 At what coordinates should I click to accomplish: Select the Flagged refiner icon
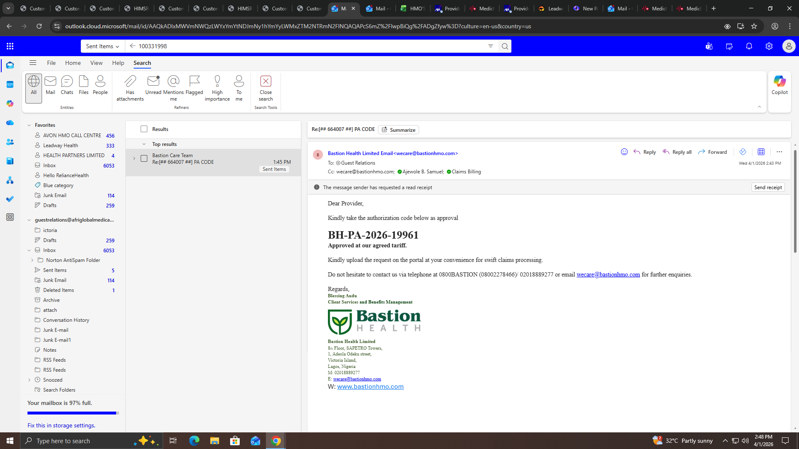point(194,81)
